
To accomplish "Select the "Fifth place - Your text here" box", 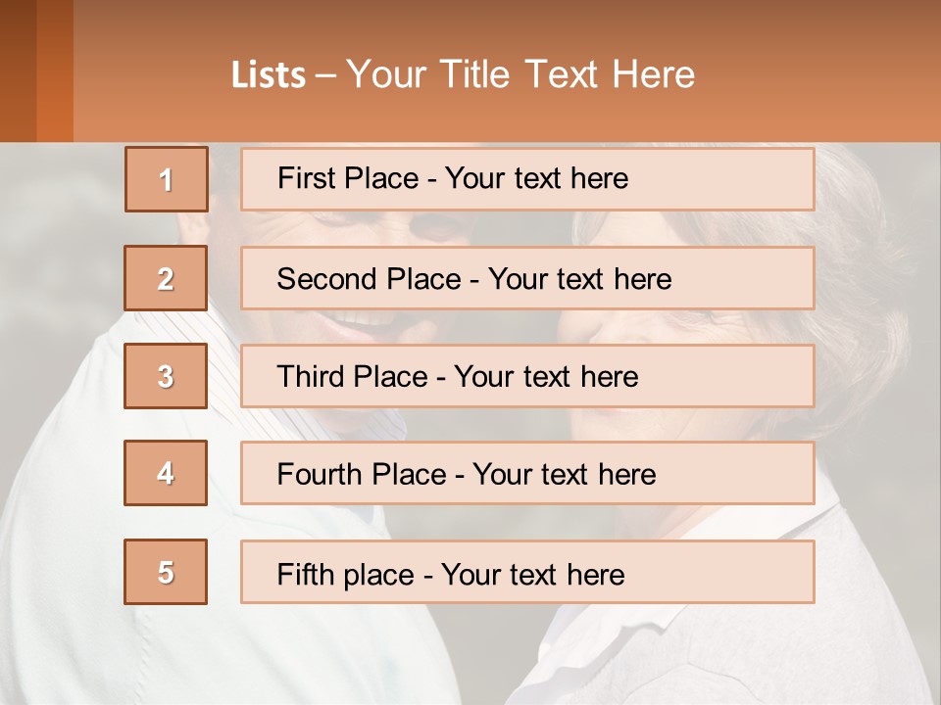I will [x=527, y=572].
